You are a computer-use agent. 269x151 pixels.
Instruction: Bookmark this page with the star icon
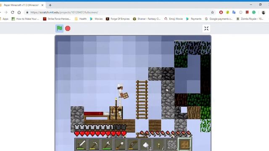point(212,12)
